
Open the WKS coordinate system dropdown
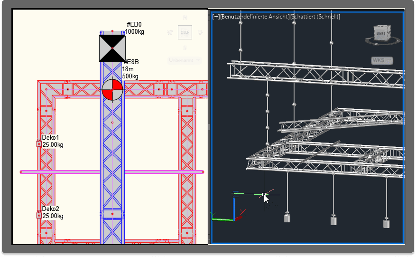click(382, 60)
